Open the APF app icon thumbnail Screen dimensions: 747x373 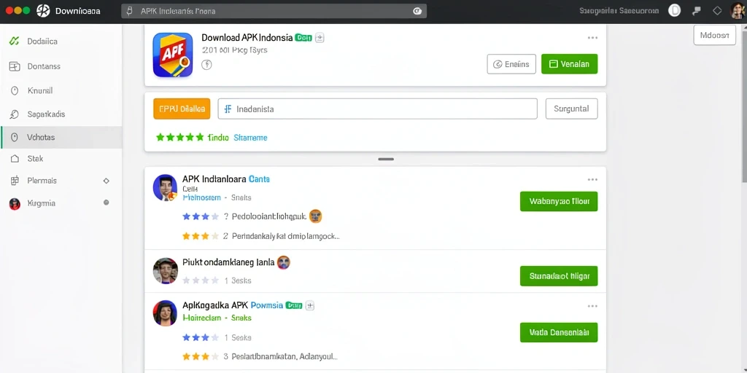[x=172, y=55]
